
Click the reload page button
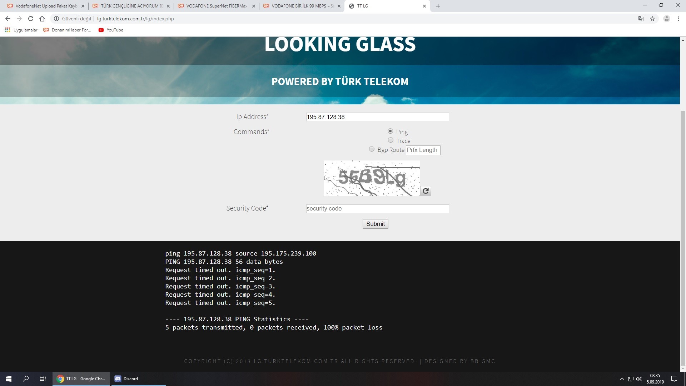coord(31,18)
